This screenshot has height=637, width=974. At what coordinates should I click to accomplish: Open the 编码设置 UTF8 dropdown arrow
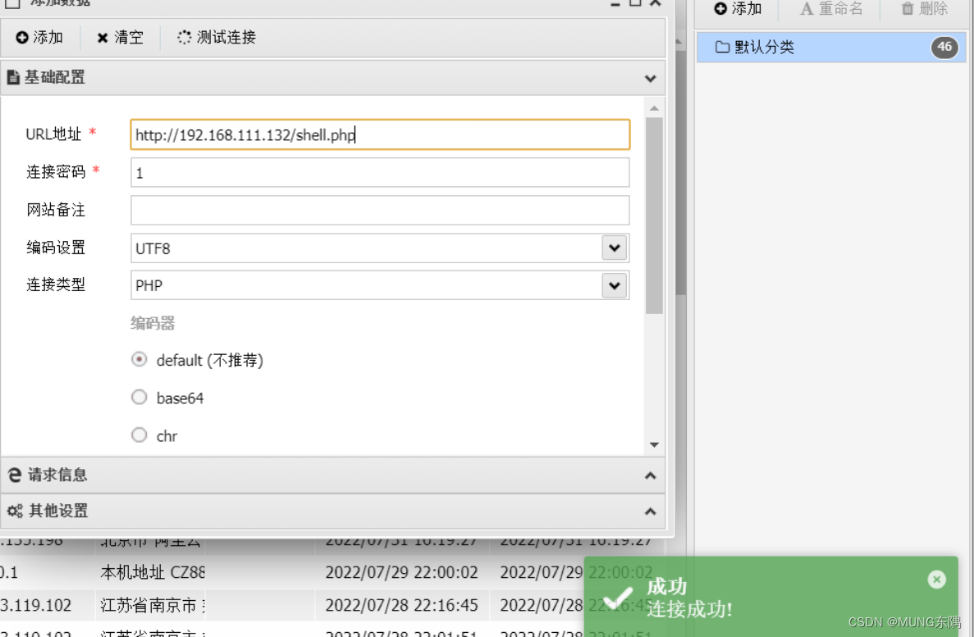tap(615, 248)
